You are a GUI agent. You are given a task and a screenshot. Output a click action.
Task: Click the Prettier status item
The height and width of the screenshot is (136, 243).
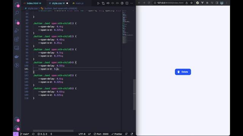click(x=117, y=134)
